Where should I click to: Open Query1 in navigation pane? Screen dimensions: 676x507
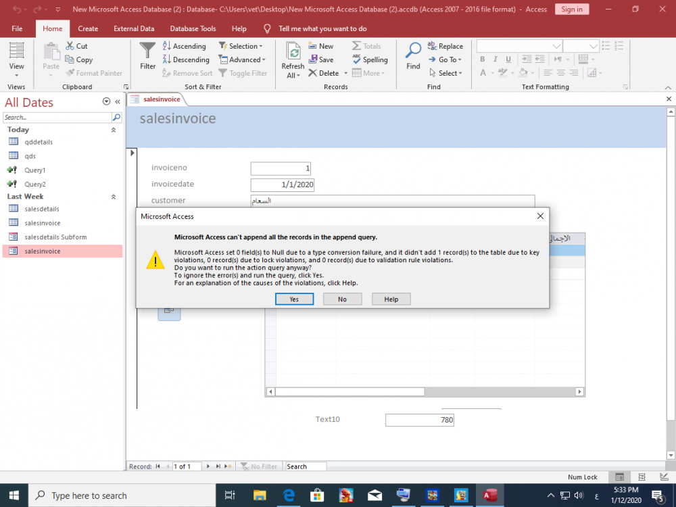tap(34, 170)
